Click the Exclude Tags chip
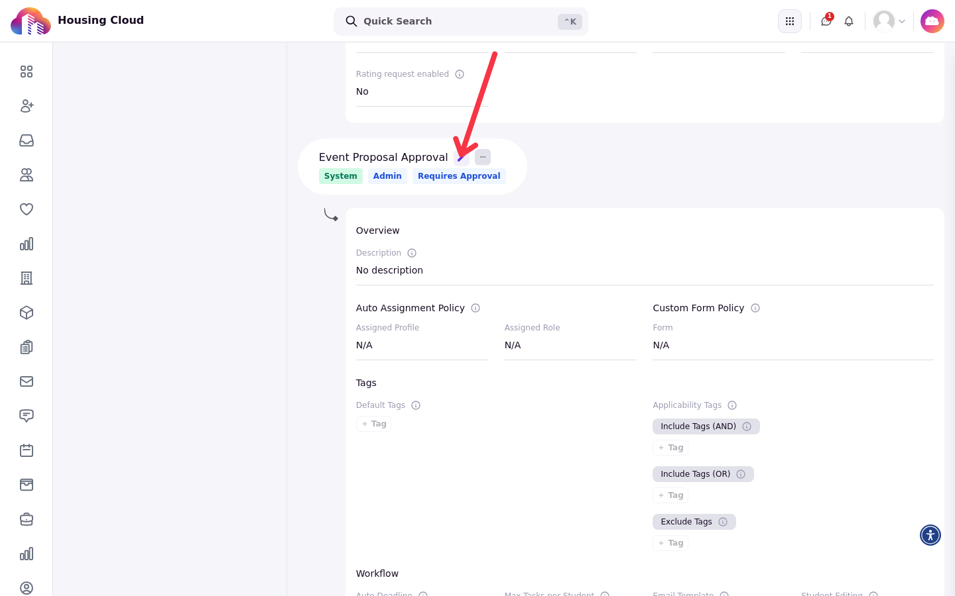The width and height of the screenshot is (955, 596). [694, 522]
